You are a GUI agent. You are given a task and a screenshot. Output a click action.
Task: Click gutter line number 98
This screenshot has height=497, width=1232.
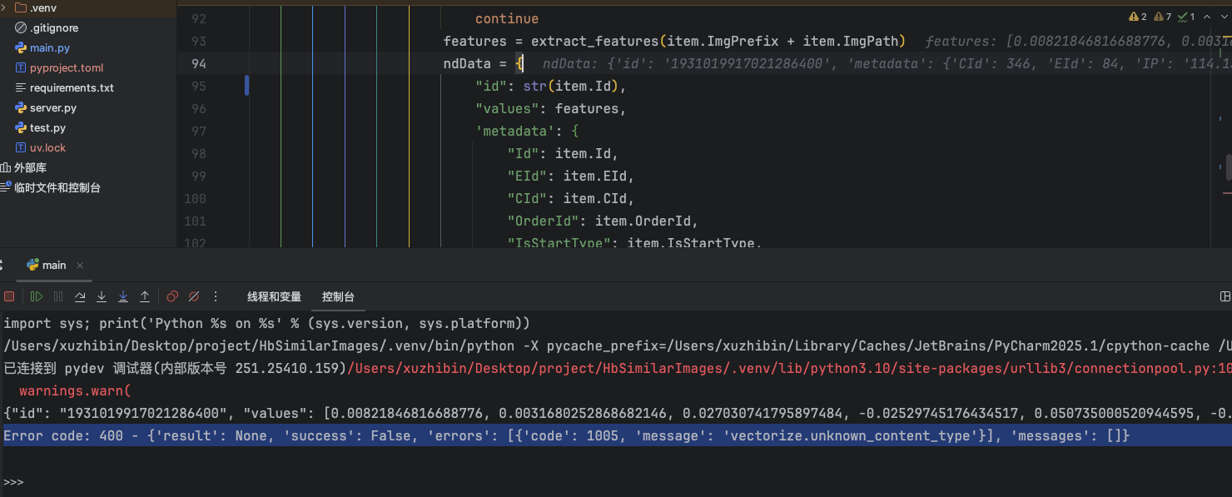pyautogui.click(x=198, y=154)
